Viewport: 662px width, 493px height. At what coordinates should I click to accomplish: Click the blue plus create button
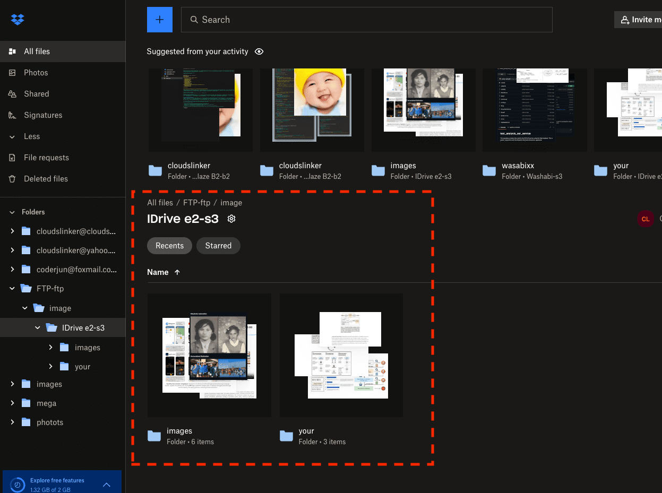(x=160, y=20)
